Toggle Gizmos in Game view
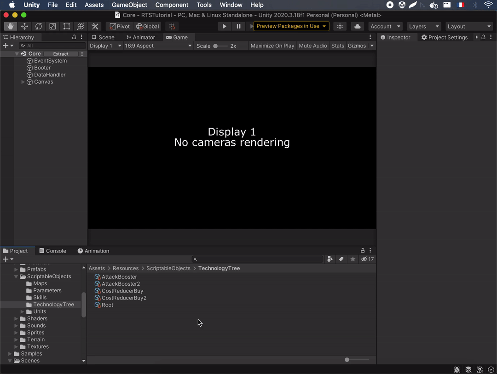Viewport: 497px width, 374px height. [357, 46]
